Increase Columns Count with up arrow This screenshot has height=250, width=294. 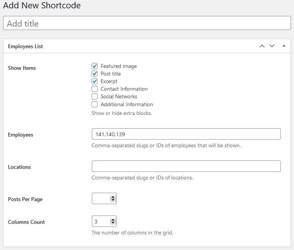tap(113, 220)
